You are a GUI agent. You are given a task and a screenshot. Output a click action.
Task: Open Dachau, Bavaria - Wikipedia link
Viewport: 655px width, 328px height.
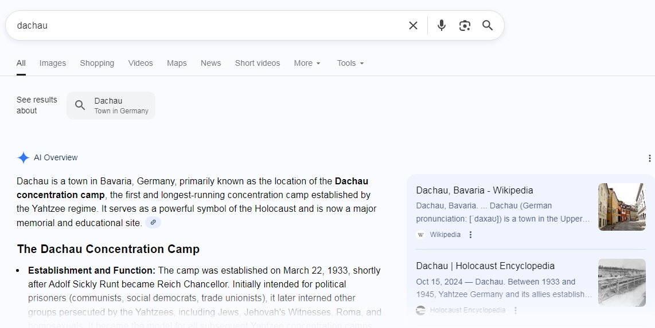[x=474, y=190]
